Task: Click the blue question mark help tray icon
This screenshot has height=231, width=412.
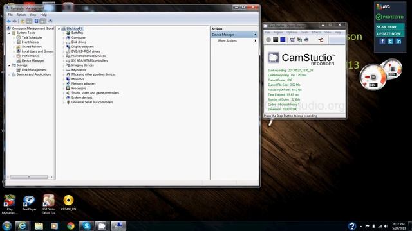Action: pyautogui.click(x=352, y=226)
